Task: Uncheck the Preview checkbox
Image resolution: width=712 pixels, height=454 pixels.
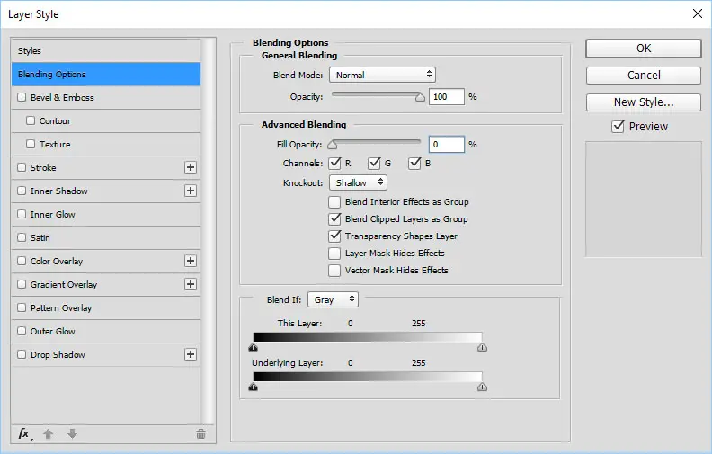Action: [618, 126]
